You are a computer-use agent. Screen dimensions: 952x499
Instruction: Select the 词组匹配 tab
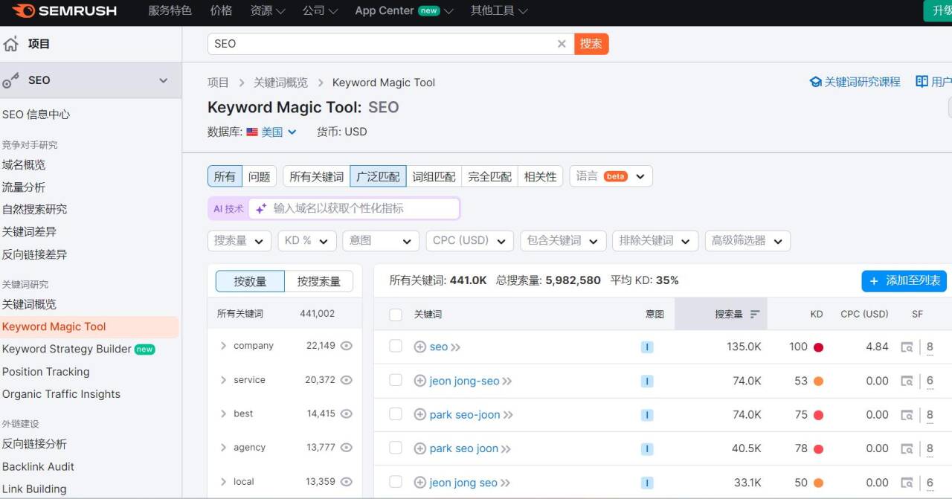[434, 176]
